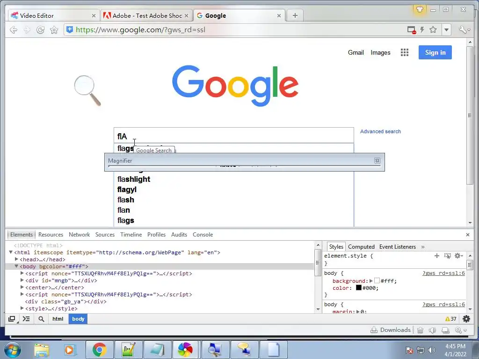Click the screen capture icon in the address bar
479x359 pixels.
pos(412,30)
